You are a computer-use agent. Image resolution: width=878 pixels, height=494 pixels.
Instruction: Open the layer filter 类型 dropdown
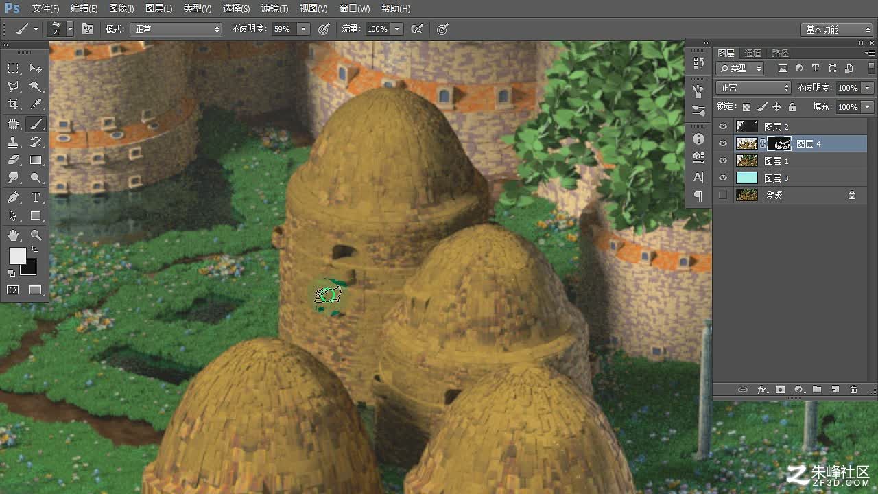[740, 68]
